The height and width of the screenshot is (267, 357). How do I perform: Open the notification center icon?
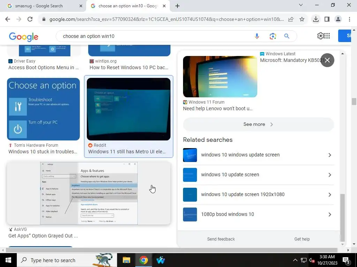pyautogui.click(x=346, y=260)
